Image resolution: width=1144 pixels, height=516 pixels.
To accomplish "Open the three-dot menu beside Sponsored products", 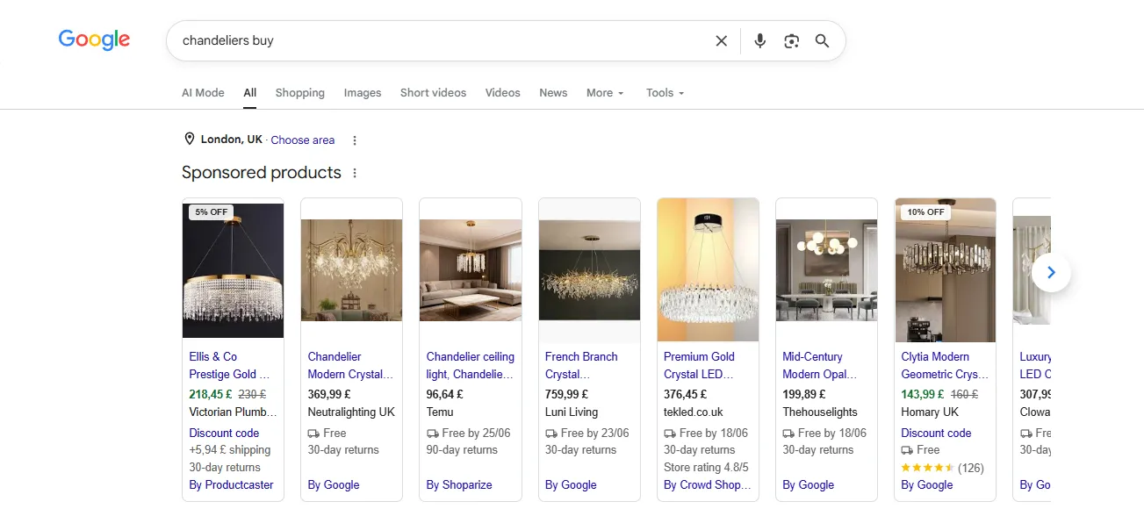I will 355,173.
